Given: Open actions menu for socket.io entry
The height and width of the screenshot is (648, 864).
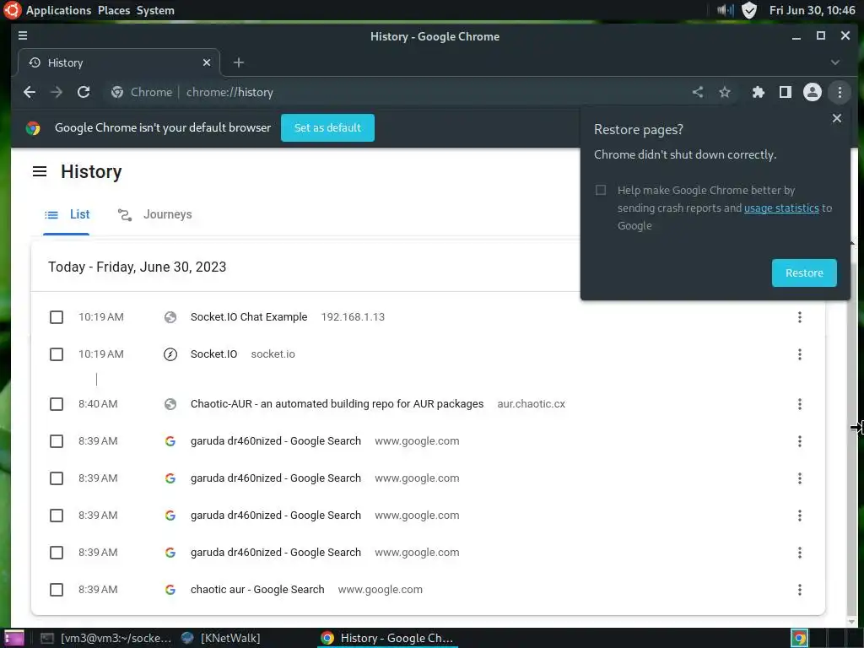Looking at the screenshot, I should coord(800,354).
